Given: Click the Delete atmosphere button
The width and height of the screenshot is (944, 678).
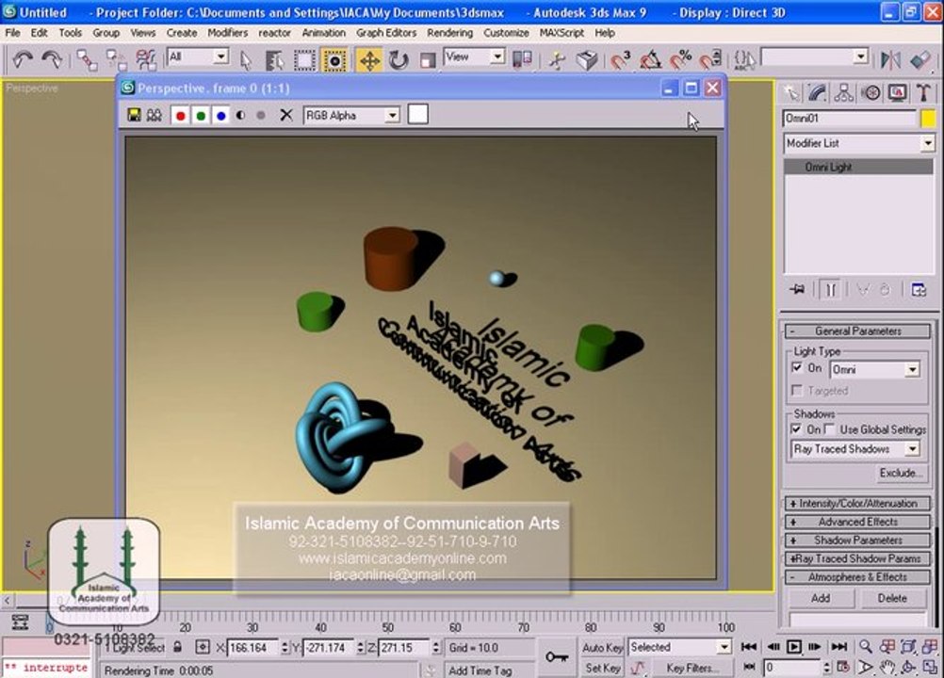Looking at the screenshot, I should [891, 598].
